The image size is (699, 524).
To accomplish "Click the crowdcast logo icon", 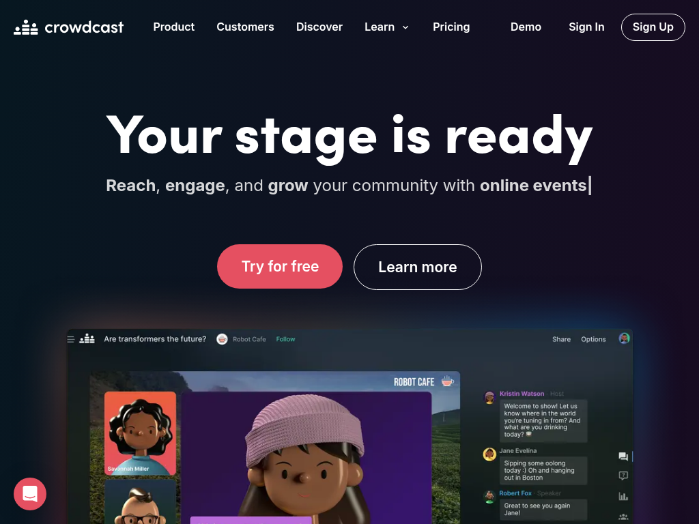I will pos(25,27).
